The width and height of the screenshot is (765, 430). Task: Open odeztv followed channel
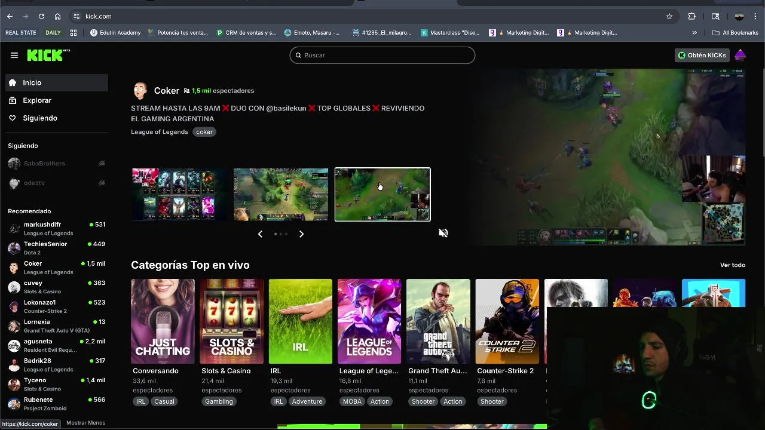click(x=57, y=183)
